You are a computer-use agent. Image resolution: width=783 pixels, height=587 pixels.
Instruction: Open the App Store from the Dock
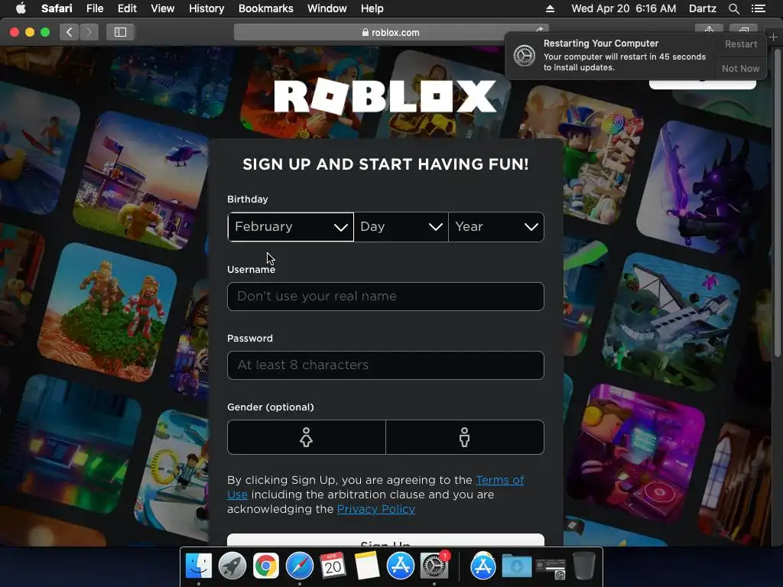point(400,566)
